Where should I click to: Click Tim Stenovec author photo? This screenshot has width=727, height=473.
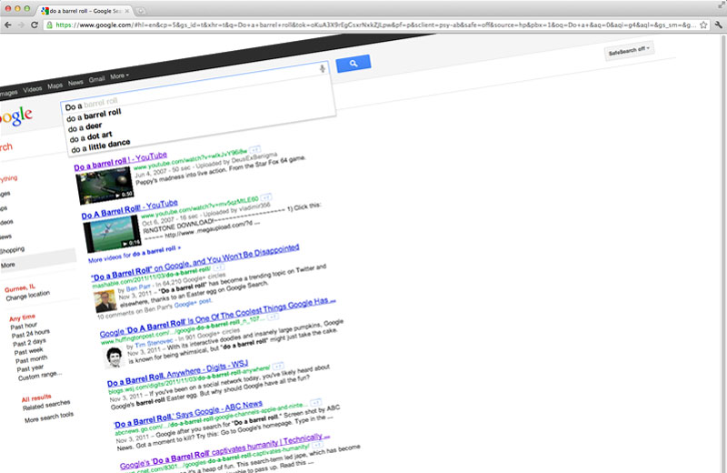pos(115,357)
